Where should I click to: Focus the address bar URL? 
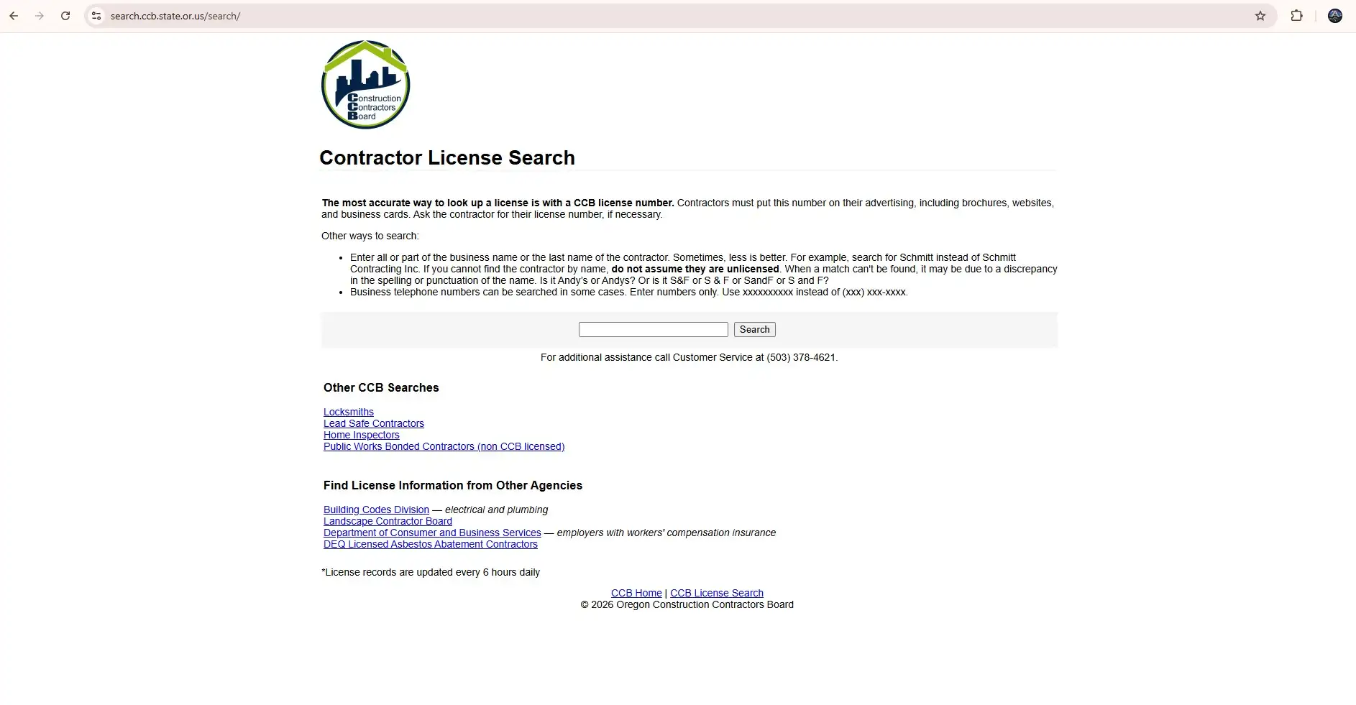(175, 16)
